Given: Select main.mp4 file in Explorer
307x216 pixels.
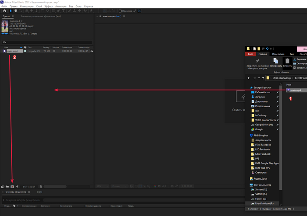Looking at the screenshot, I should coord(296,91).
